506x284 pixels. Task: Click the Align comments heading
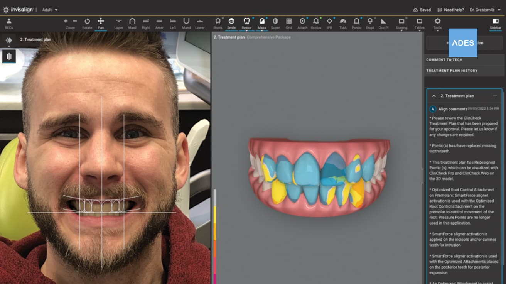tap(453, 109)
